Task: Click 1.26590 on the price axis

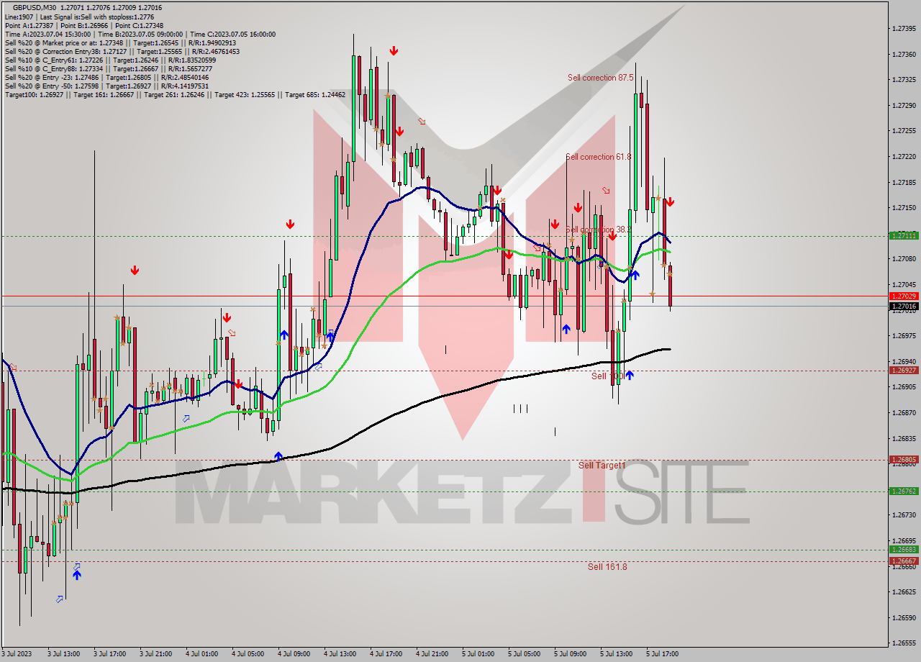Action: [x=904, y=618]
